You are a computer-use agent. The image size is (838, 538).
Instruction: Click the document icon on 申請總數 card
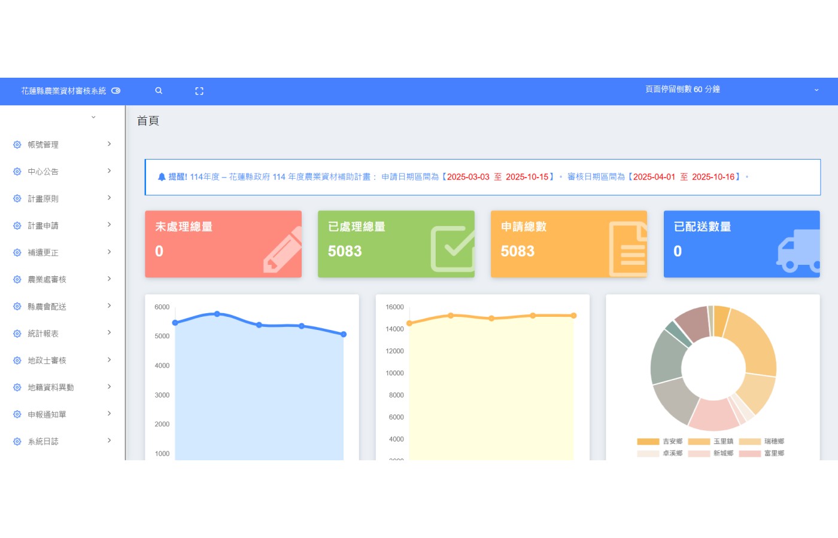point(628,249)
